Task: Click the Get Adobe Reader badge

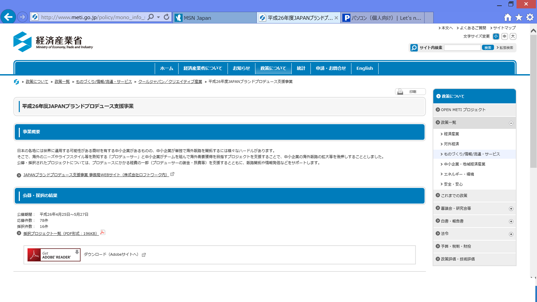Action: (54, 255)
